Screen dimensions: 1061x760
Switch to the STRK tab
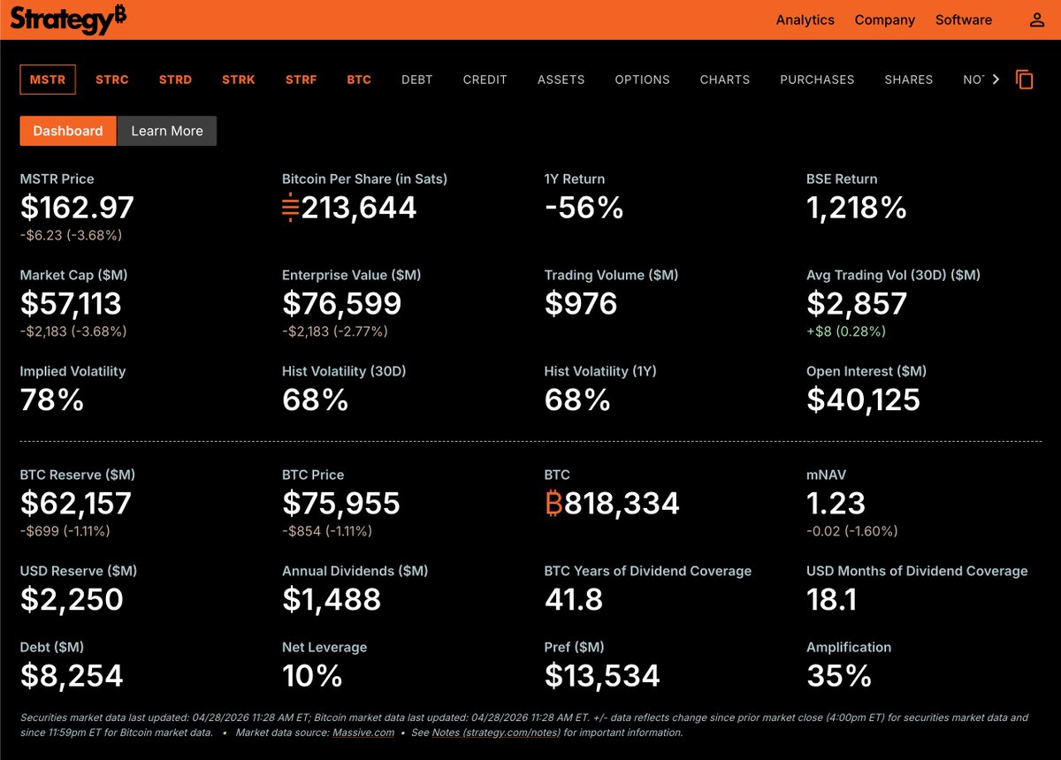(239, 80)
